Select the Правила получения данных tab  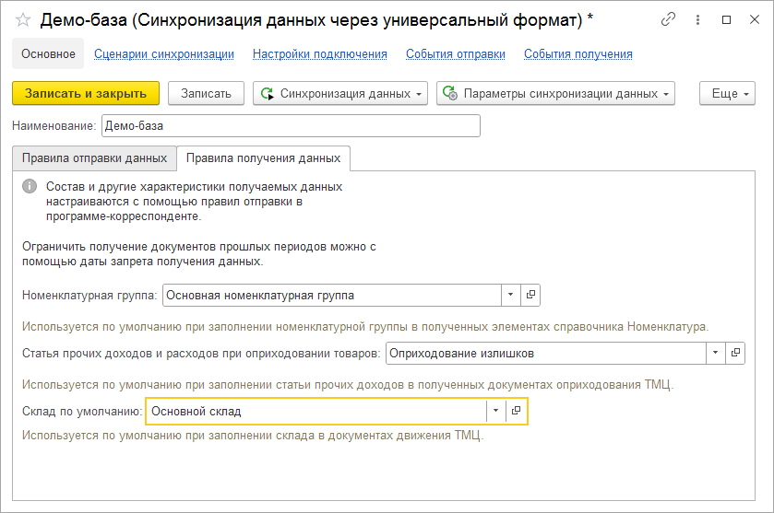[x=263, y=158]
